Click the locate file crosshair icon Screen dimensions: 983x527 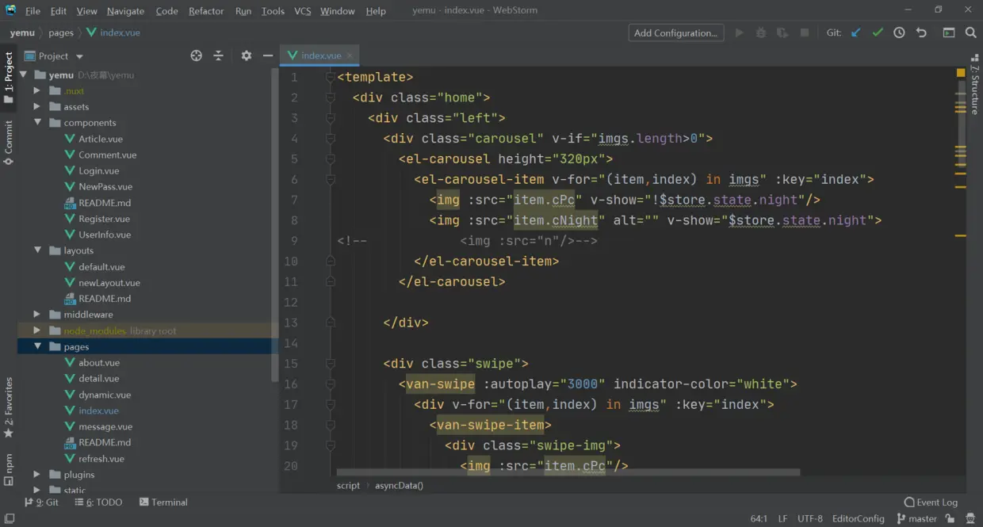tap(197, 55)
